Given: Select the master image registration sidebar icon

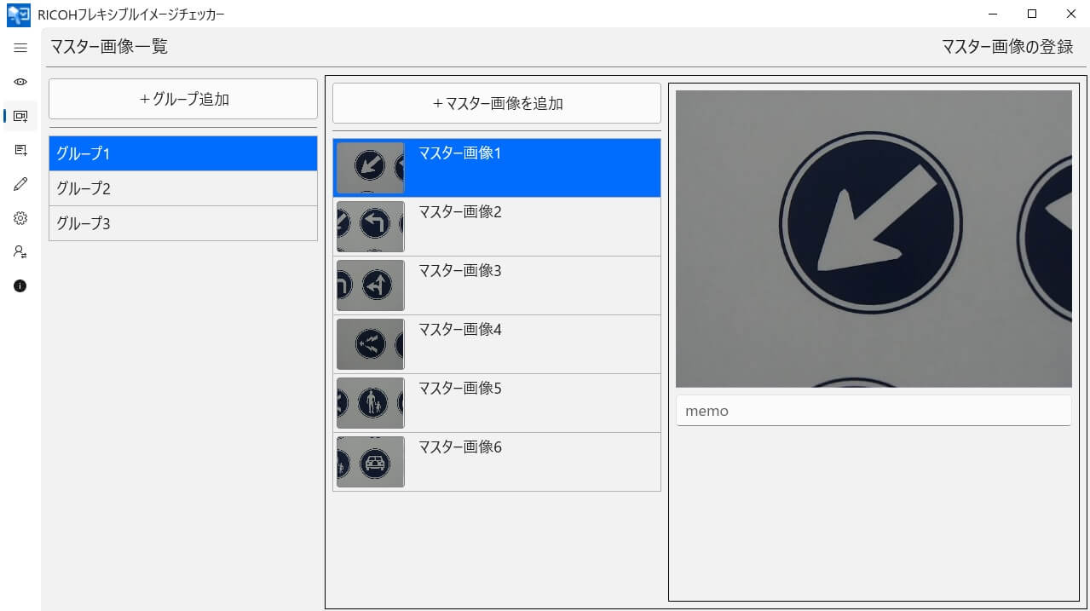Looking at the screenshot, I should click(20, 116).
